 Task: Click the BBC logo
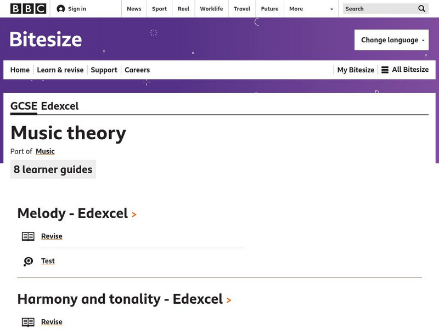coord(28,9)
